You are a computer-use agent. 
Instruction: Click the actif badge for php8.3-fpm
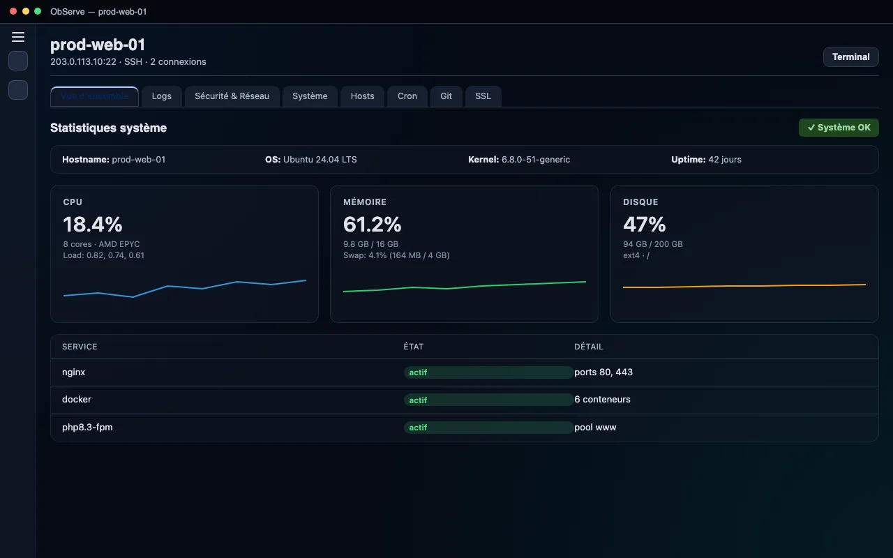coord(488,427)
